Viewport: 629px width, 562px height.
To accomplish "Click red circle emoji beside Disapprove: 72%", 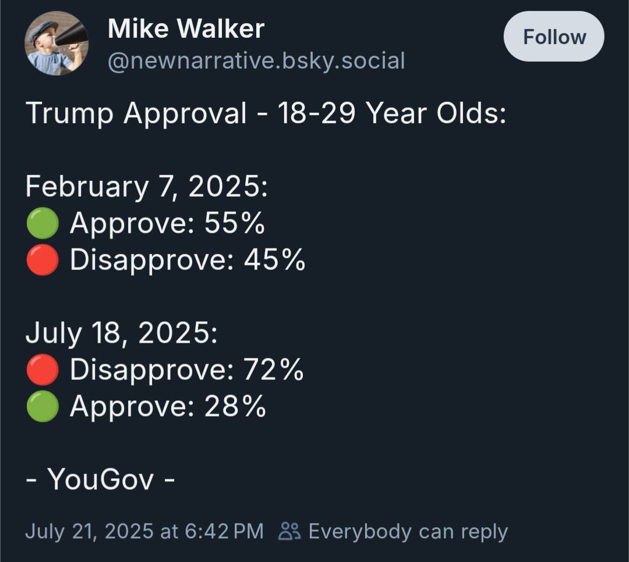I will pyautogui.click(x=43, y=369).
